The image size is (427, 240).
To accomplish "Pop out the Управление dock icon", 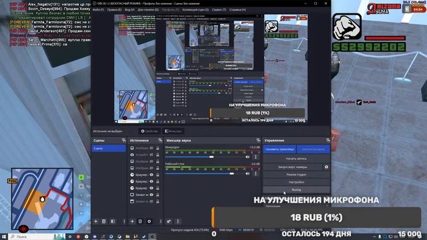I will [328, 141].
